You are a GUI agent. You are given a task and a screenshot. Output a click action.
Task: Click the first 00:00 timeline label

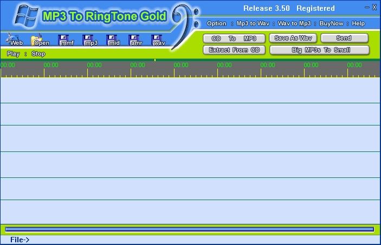click(8, 65)
